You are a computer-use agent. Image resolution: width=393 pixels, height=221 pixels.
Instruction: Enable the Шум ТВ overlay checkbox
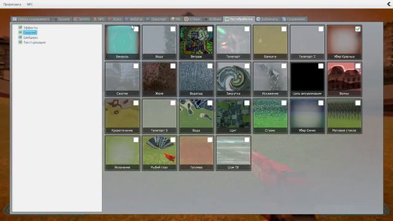point(247,140)
